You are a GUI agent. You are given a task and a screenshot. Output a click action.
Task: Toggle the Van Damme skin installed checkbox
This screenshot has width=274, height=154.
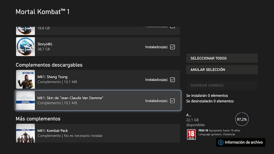tap(172, 101)
